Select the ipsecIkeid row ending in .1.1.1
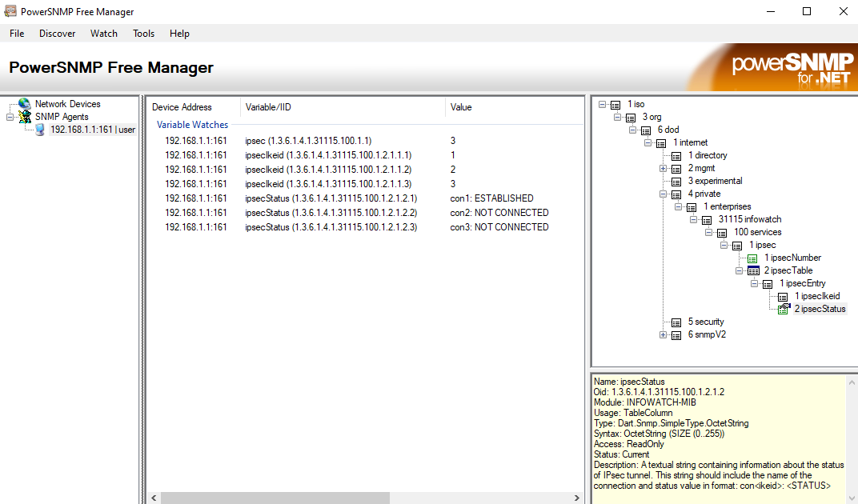 coord(364,155)
